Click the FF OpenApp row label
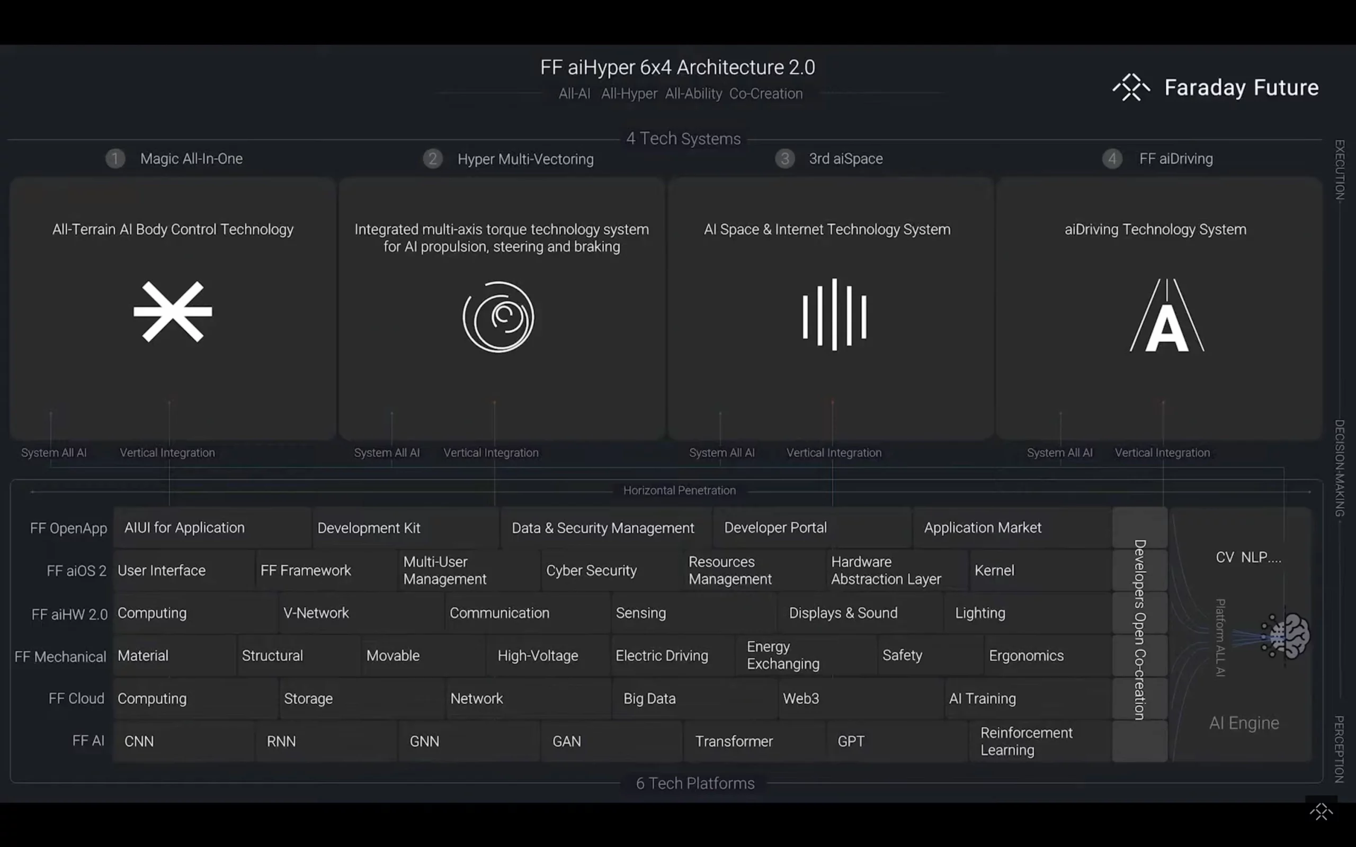The image size is (1356, 847). [x=68, y=528]
